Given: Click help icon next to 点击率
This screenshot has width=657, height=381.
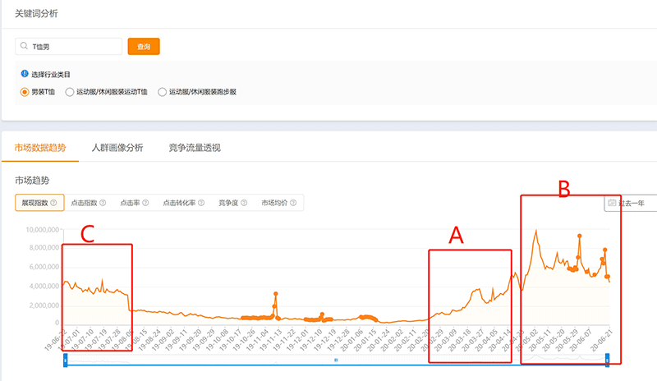Looking at the screenshot, I should (x=146, y=203).
